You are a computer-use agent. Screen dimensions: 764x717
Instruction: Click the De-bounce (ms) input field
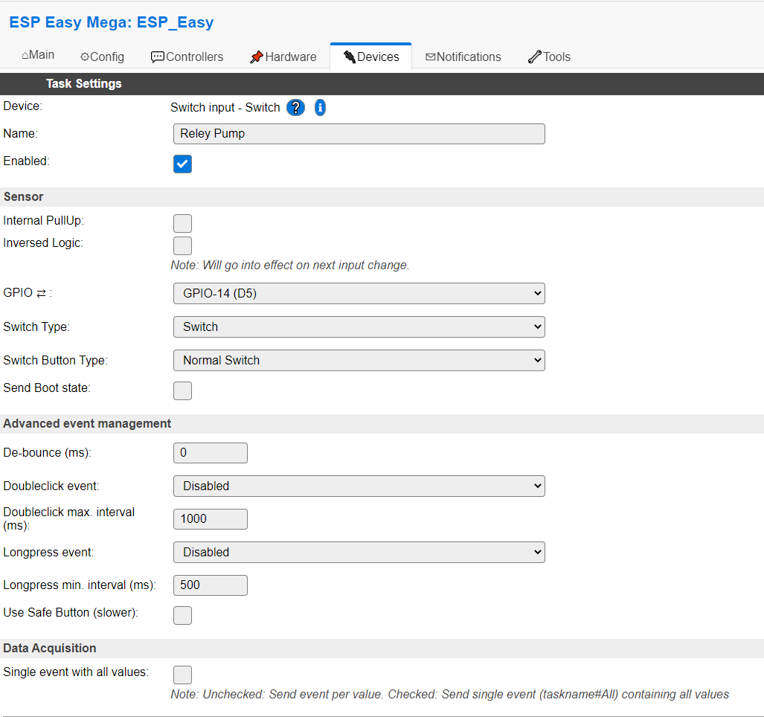pos(211,453)
